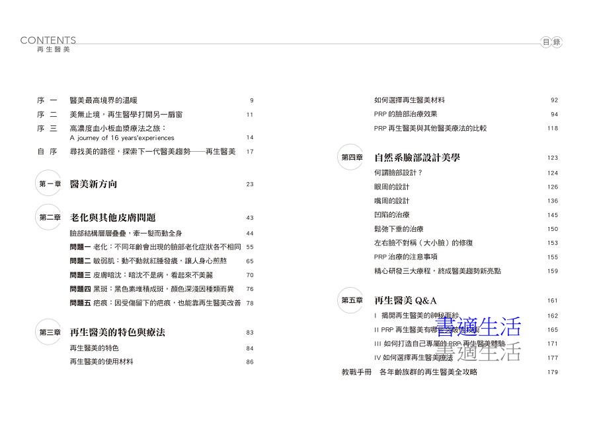
Task: Click the chapter title '再生醫美的特色與療法'
Action: click(117, 333)
